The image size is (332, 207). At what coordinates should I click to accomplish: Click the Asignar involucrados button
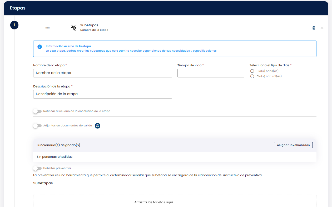(293, 145)
